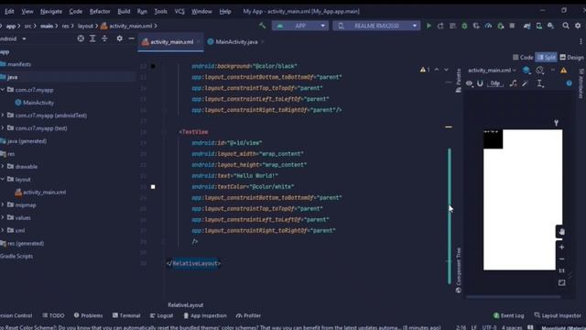586x330 pixels.
Task: Collapse the com.cr7.myapp package
Action: pyautogui.click(x=3, y=90)
